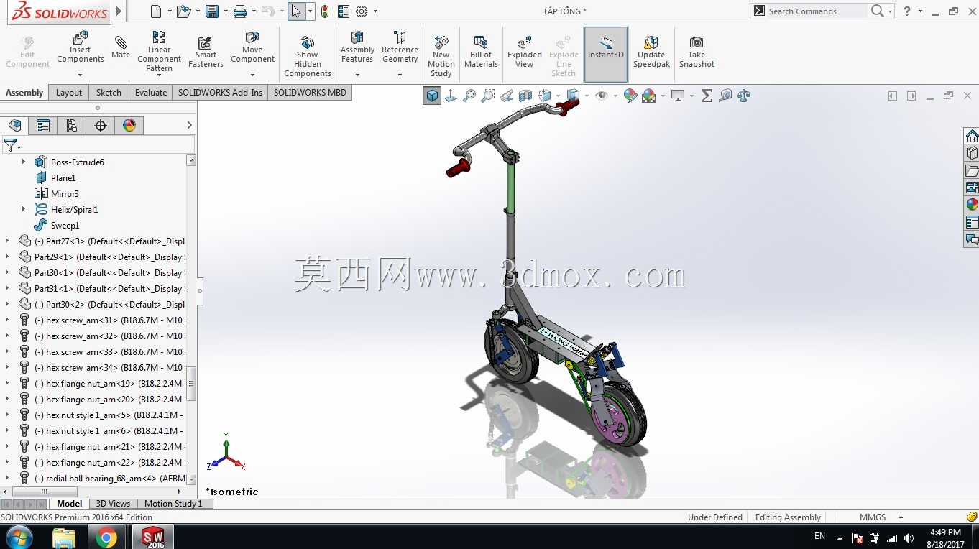Open the Assembly Features tool
Screen dimensions: 979x549
tap(357, 47)
